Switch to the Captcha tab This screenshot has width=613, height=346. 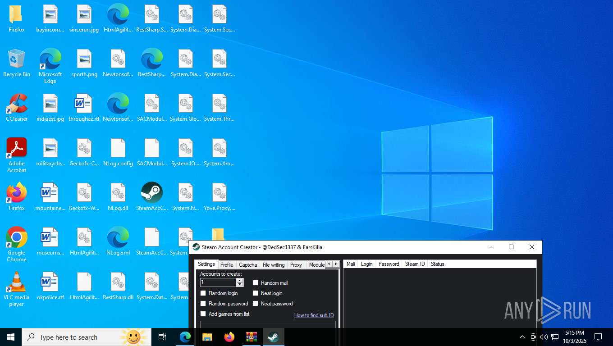pyautogui.click(x=248, y=265)
